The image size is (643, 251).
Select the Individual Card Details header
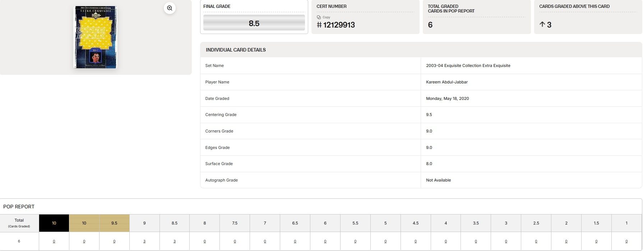[236, 50]
